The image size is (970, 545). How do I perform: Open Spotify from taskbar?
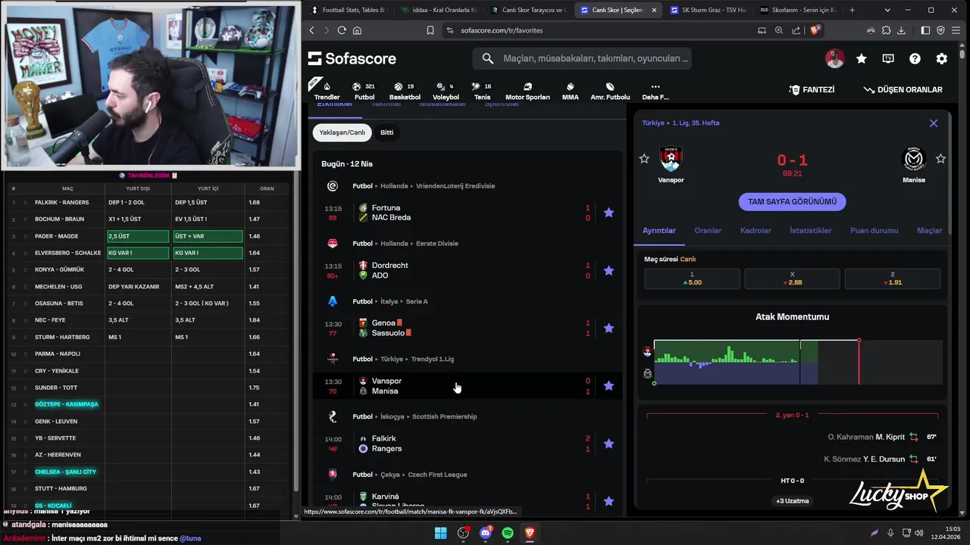click(508, 533)
